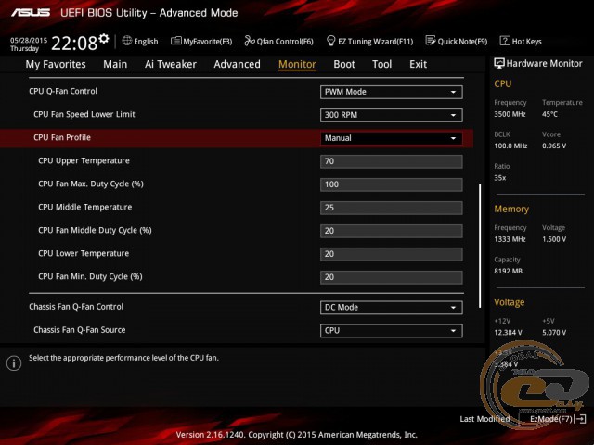Viewport: 594px width, 445px height.
Task: Click the EZ Tuning Wizard bulb icon
Action: tap(330, 41)
